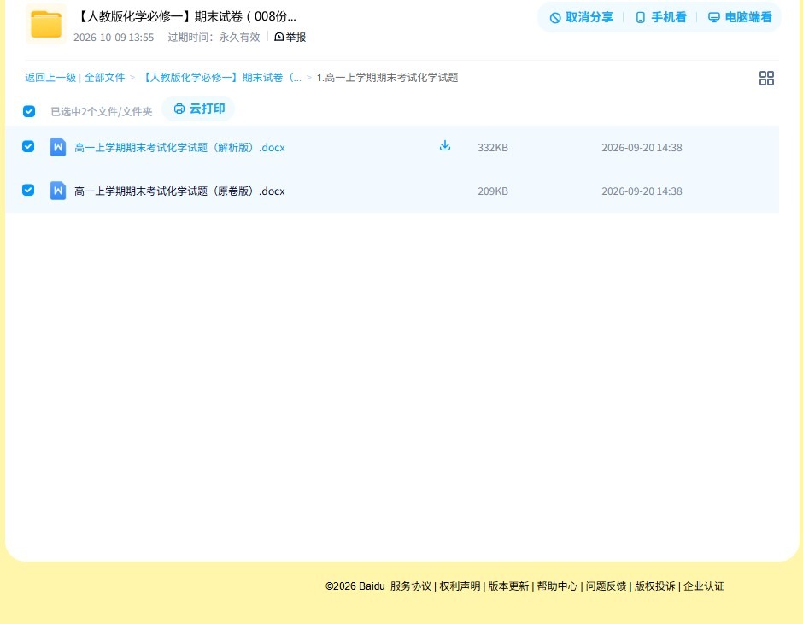Click Word icon of 解析版 file
The height and width of the screenshot is (624, 803).
58,147
